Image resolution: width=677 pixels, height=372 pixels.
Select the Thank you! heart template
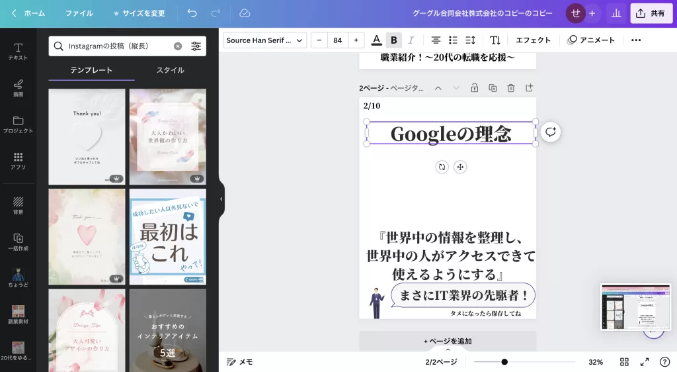[87, 137]
